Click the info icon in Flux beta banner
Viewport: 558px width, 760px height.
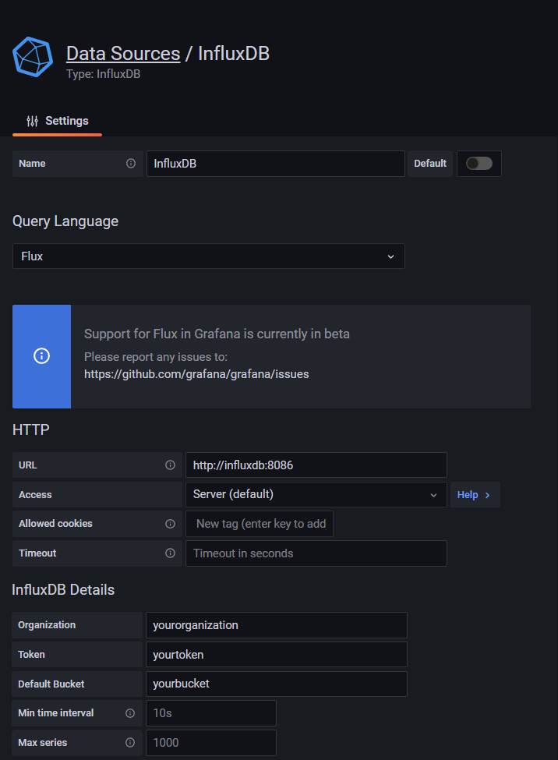coord(41,356)
